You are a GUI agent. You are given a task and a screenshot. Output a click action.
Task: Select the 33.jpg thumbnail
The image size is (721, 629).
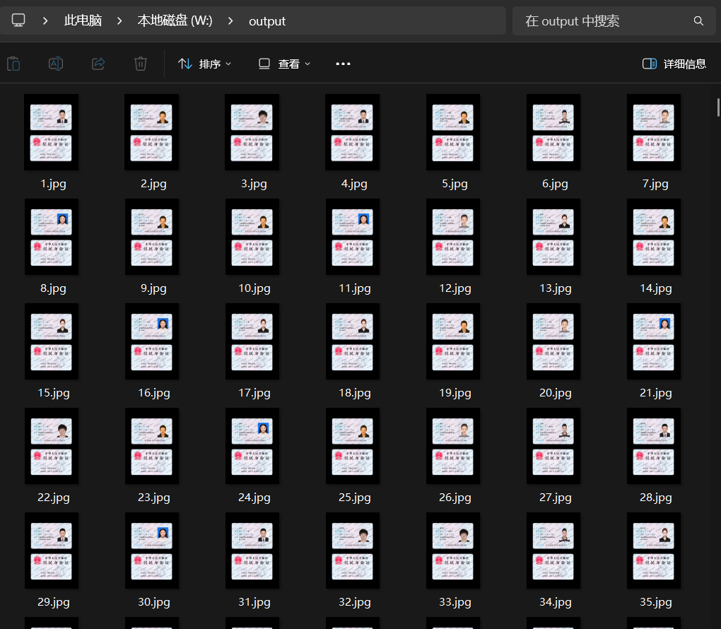453,551
